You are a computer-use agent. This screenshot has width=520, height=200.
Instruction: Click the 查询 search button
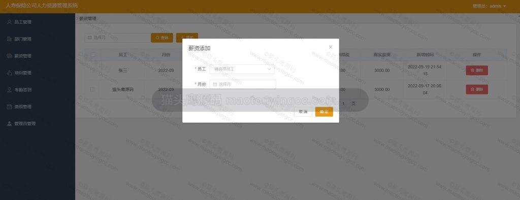click(162, 38)
